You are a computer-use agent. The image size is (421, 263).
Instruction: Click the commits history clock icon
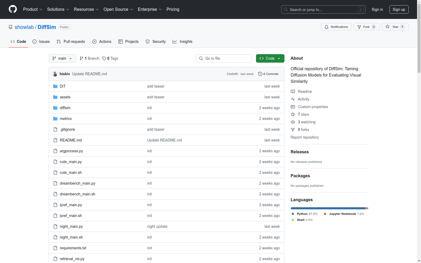pyautogui.click(x=260, y=74)
